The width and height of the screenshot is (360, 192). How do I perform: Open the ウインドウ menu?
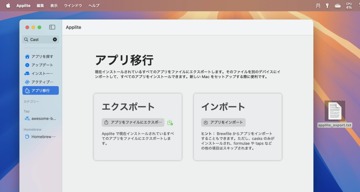pos(73,6)
